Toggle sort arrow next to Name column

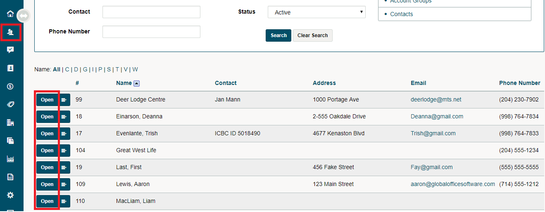coord(137,83)
